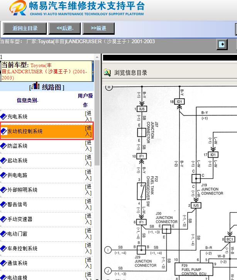Click the book icon beside 供电电路
The width and height of the screenshot is (237, 280).
(x=3, y=175)
